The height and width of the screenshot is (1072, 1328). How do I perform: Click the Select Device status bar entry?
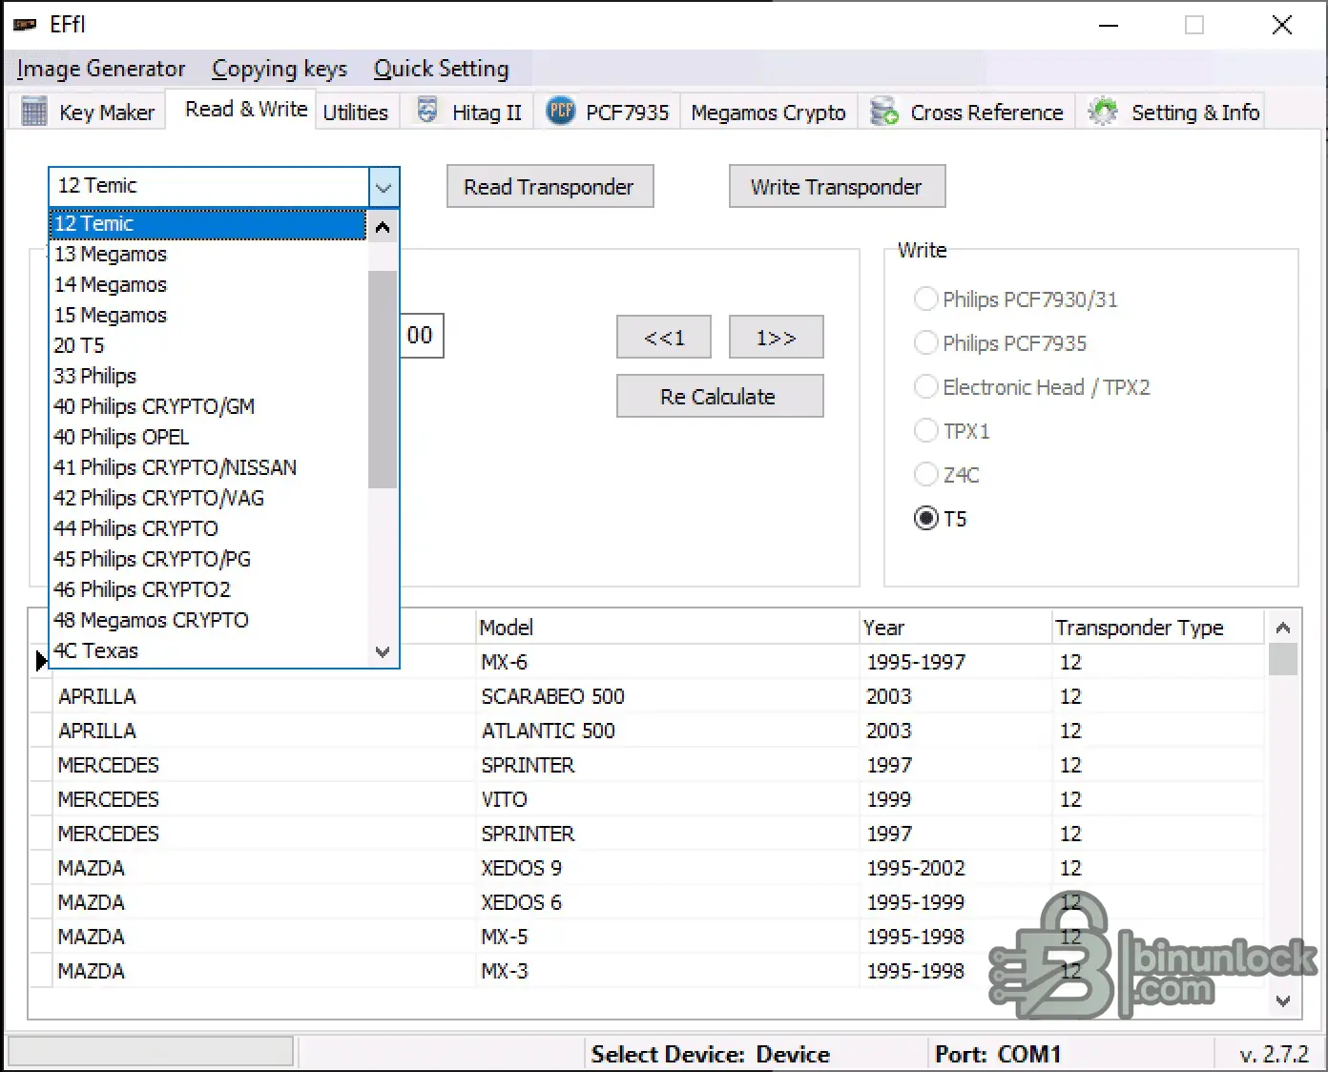pos(711,1054)
